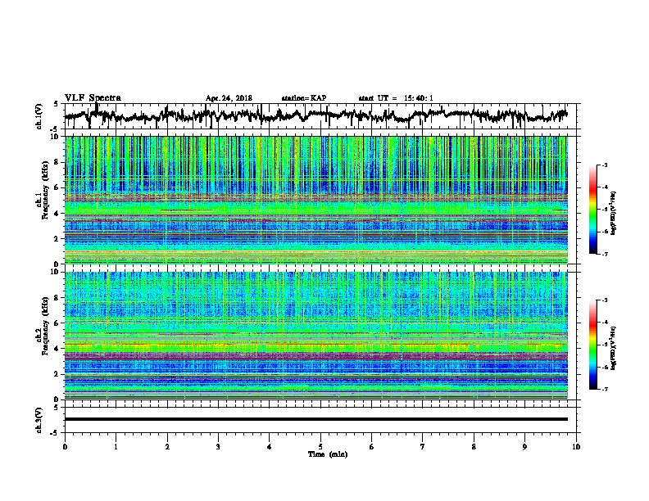Click the '-3' label on ch.1 colorbar
The height and width of the screenshot is (501, 649).
(604, 165)
